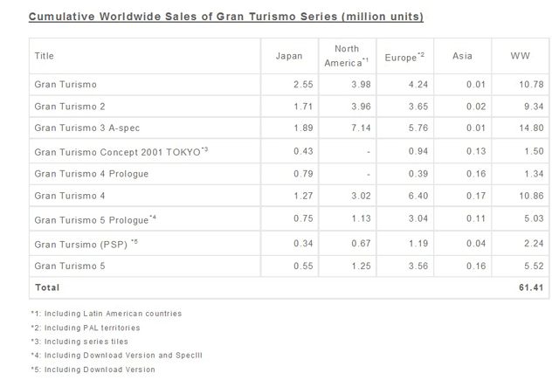Select the 'Asia' column header
559x387 pixels.
click(462, 56)
